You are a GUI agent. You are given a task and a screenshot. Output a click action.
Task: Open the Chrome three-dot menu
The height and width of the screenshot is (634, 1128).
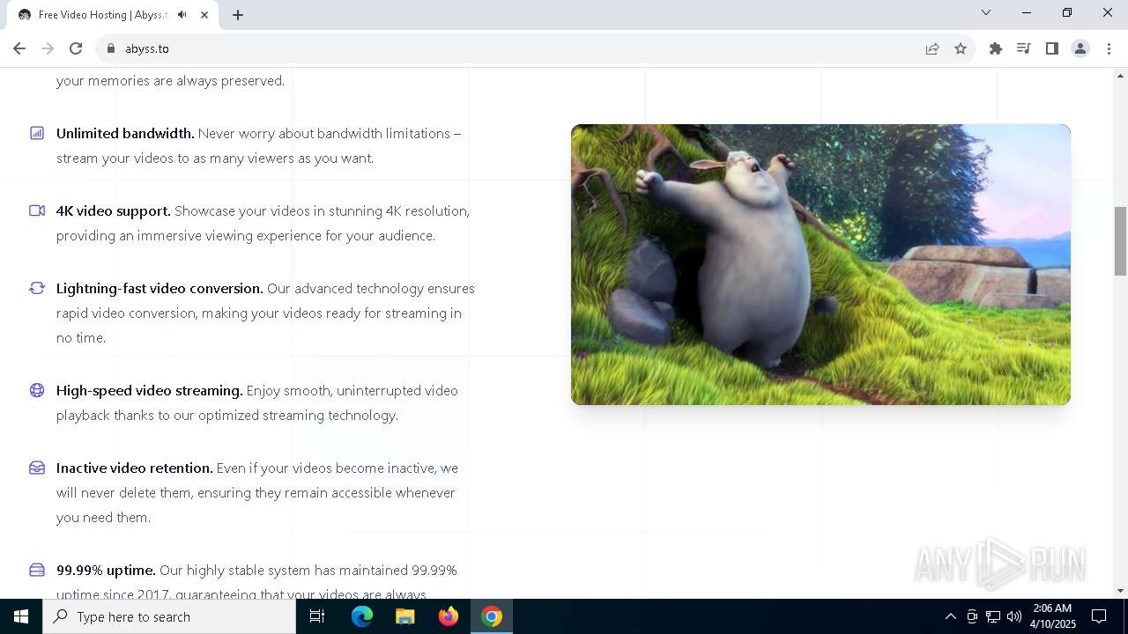(x=1108, y=48)
